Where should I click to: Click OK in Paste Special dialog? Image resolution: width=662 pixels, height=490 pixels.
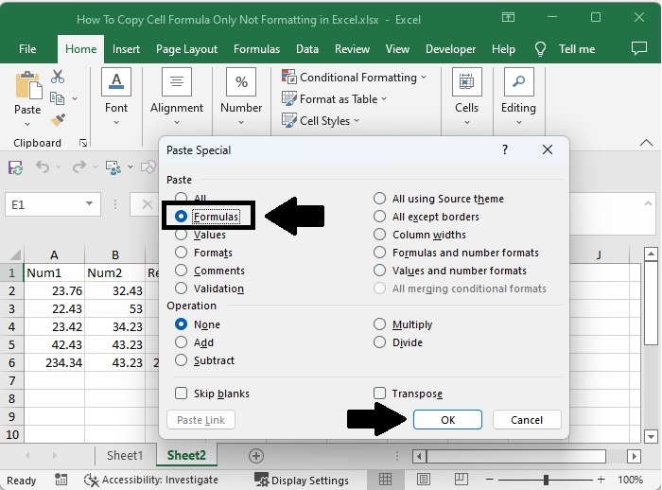click(447, 420)
